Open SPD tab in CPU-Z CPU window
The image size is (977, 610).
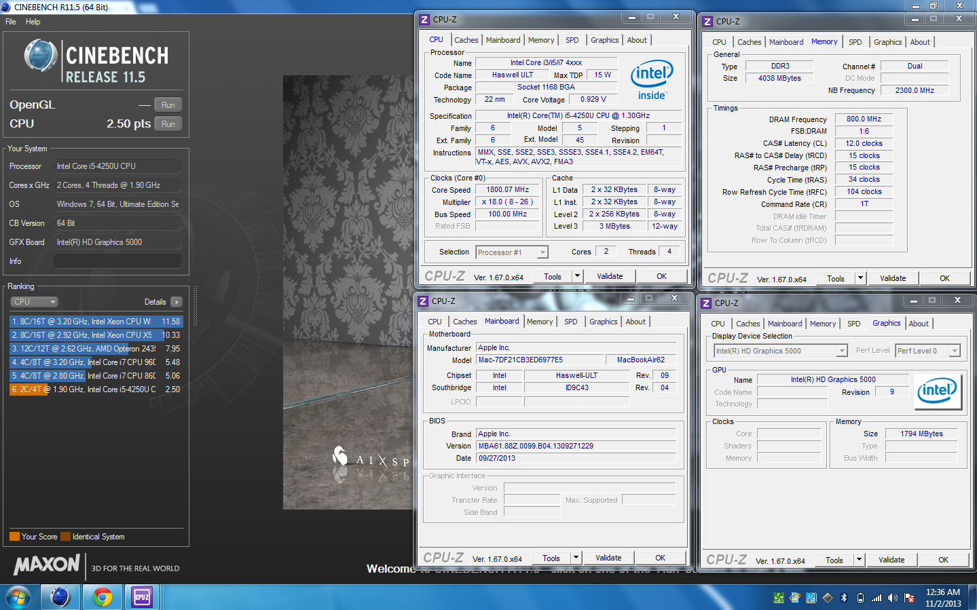572,40
